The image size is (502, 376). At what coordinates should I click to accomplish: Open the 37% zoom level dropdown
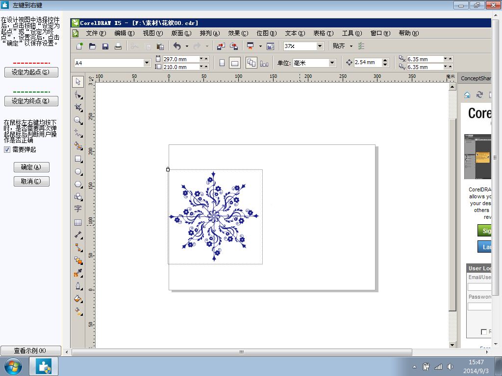tap(320, 46)
